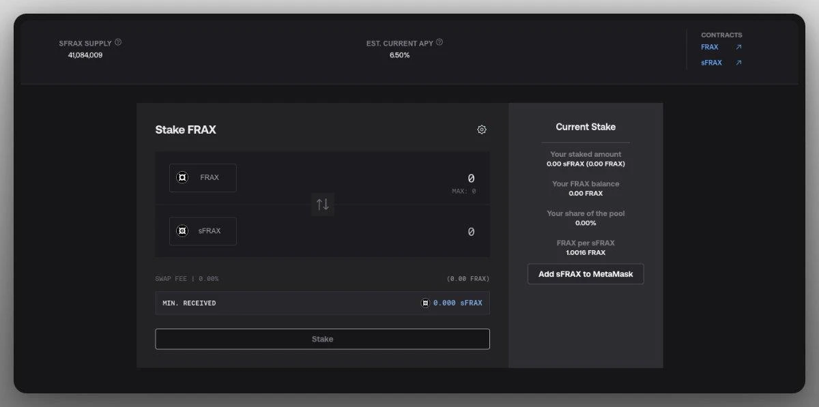Click the FRAX token logo icon
This screenshot has height=407, width=819.
pyautogui.click(x=182, y=177)
